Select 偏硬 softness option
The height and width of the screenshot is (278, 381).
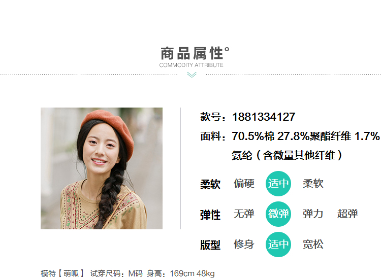pyautogui.click(x=244, y=184)
